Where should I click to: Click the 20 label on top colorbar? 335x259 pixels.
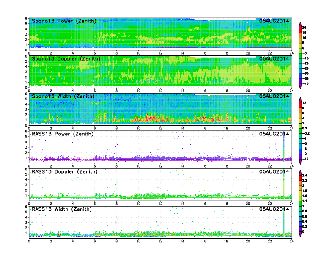click(304, 28)
